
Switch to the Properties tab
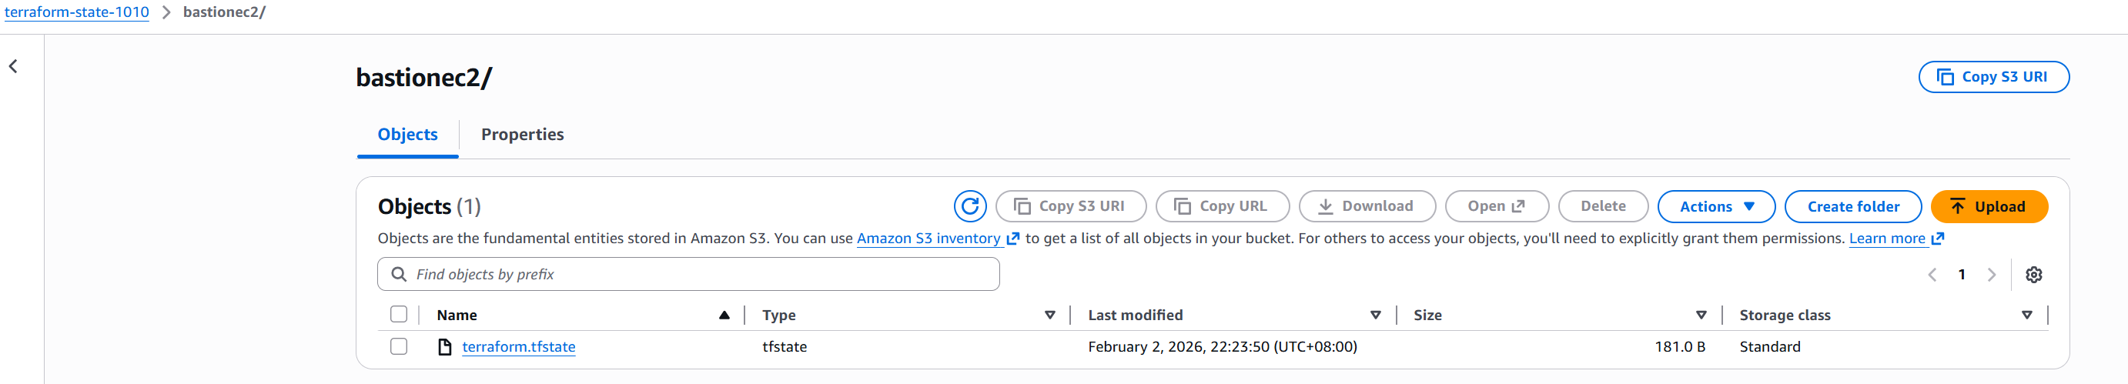click(x=522, y=135)
